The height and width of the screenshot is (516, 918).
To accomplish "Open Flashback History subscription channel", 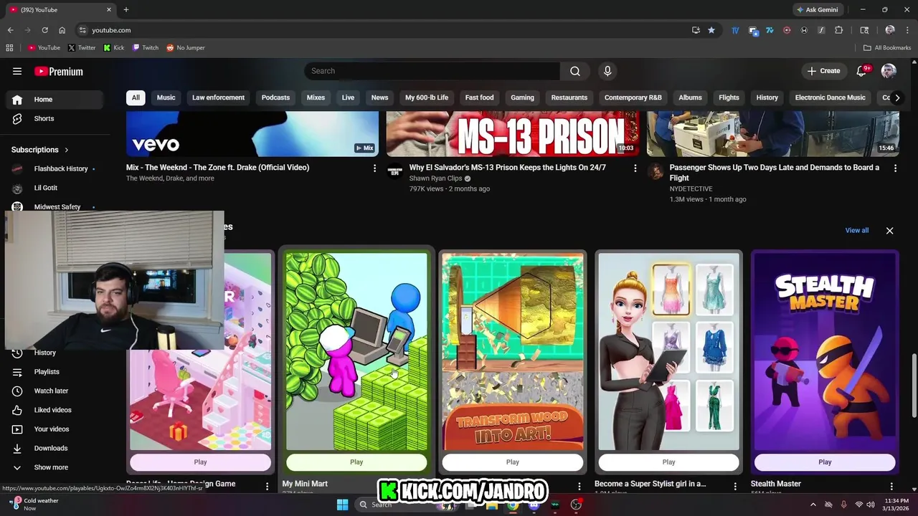I will [x=55, y=168].
